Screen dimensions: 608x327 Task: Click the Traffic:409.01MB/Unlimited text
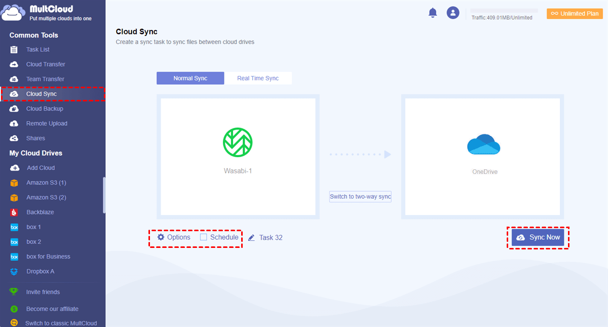502,18
